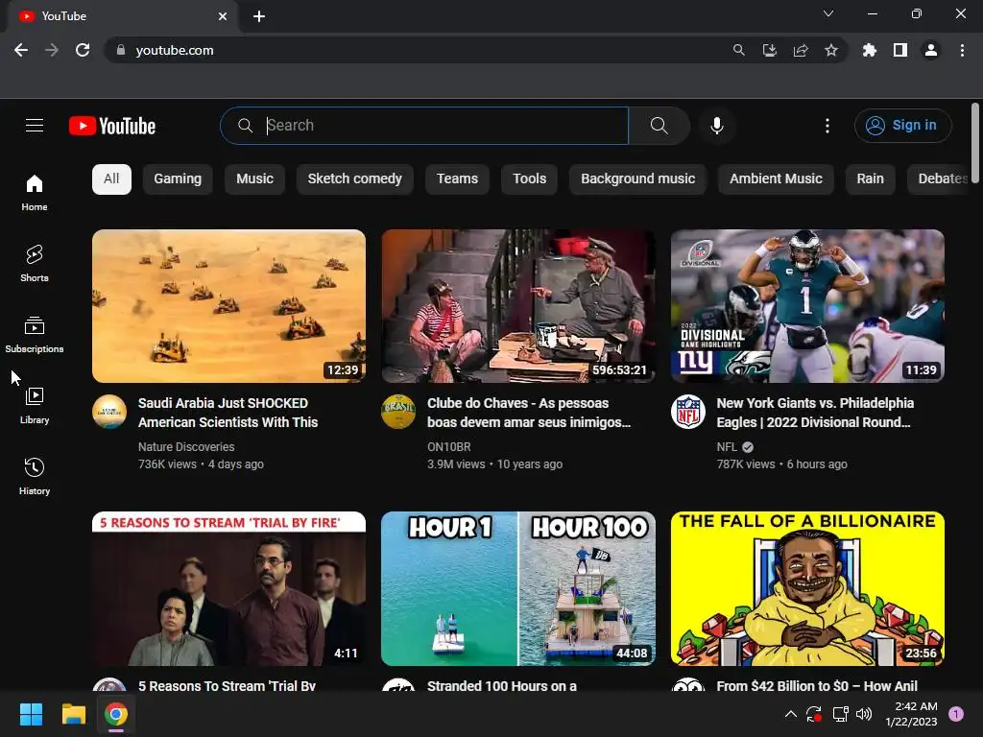Bookmark this tab with star icon
The height and width of the screenshot is (737, 983).
point(831,50)
